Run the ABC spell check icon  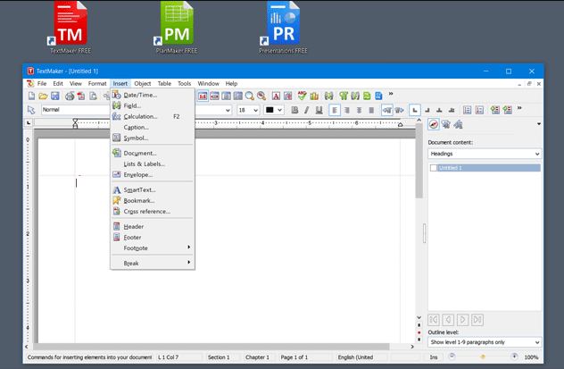point(303,96)
